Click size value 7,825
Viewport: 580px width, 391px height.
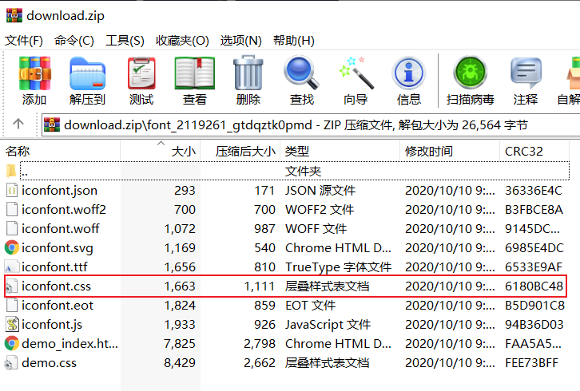click(x=180, y=343)
